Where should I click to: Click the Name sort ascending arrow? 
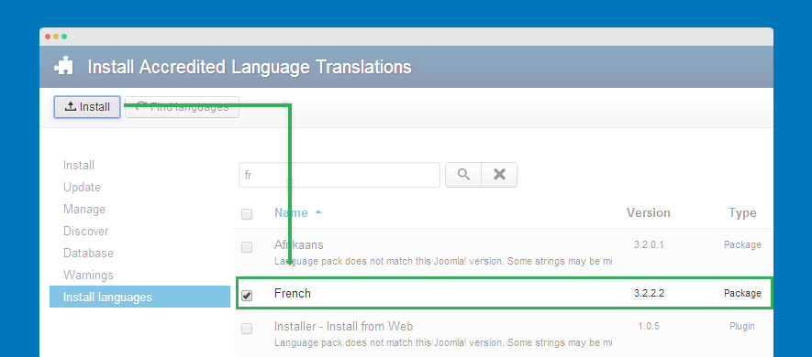click(318, 212)
